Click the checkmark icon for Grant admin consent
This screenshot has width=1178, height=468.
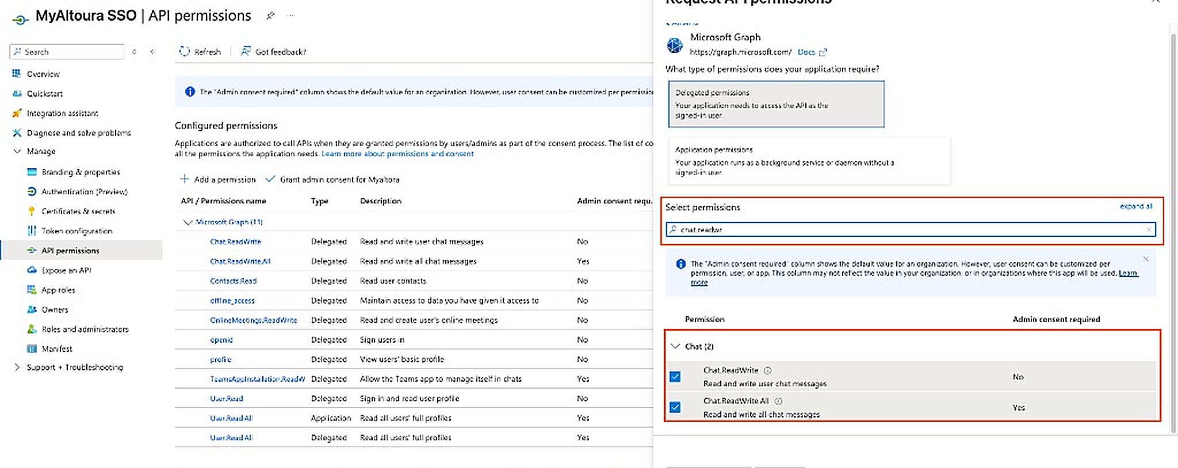(x=270, y=179)
